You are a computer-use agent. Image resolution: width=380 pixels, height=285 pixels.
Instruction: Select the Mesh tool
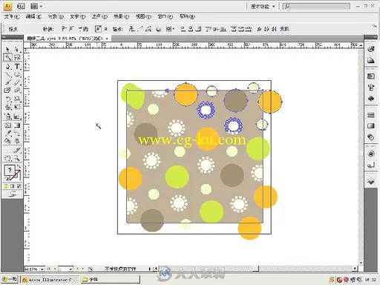coord(7,125)
